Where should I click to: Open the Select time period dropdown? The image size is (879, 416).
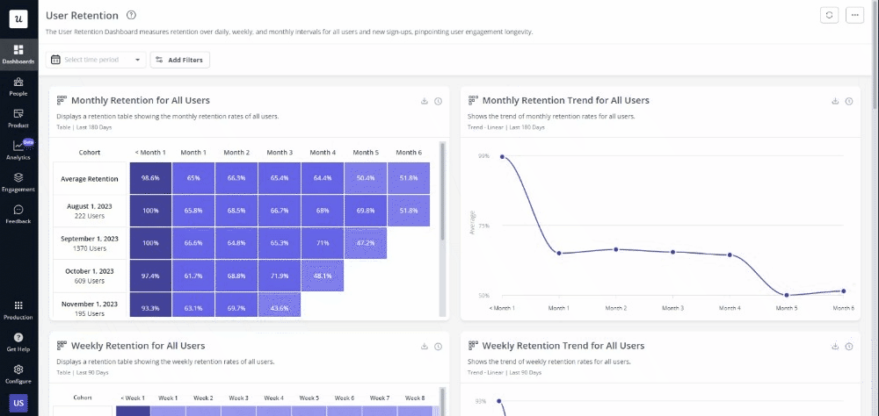96,60
